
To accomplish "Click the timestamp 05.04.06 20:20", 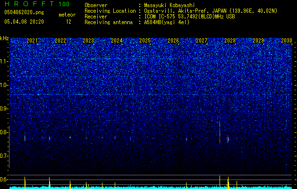I will point(24,22).
